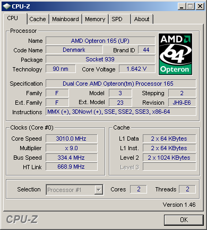The image size is (207, 230).
Task: Open the About tab
Action: [x=142, y=19]
